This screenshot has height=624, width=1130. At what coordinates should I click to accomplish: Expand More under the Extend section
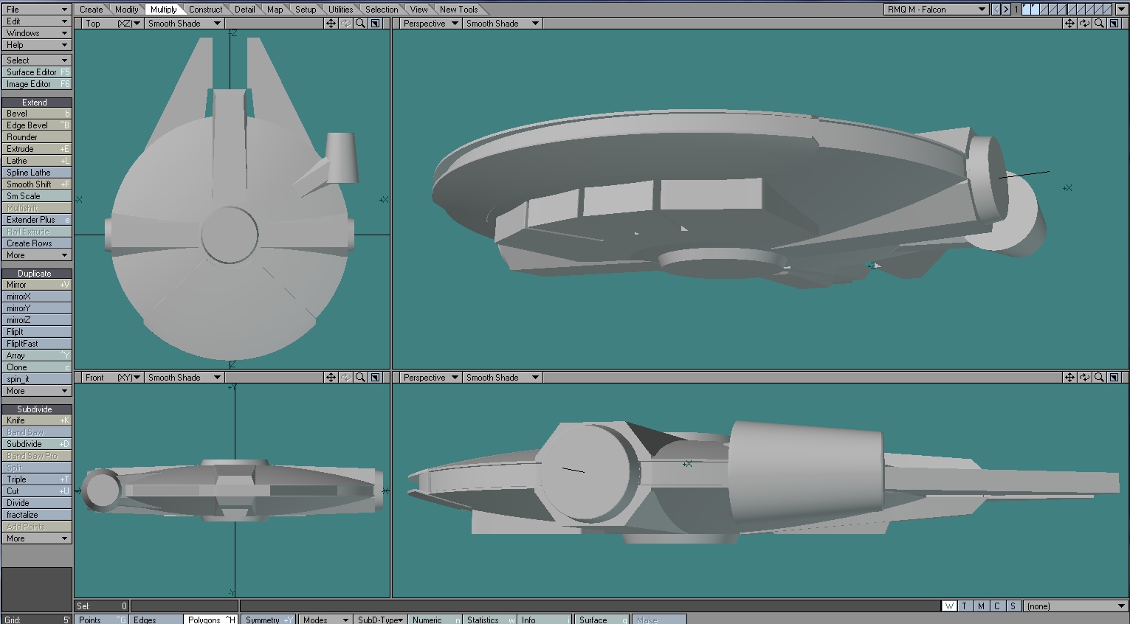[36, 255]
